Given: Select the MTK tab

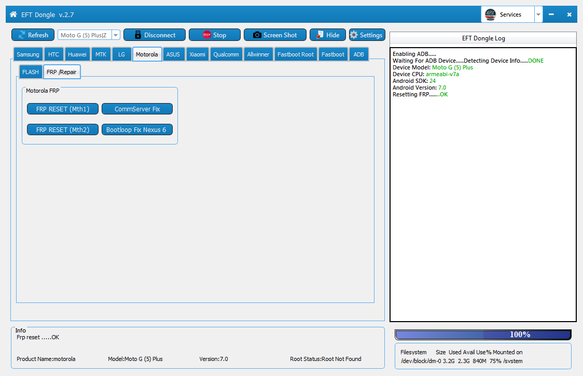Looking at the screenshot, I should pyautogui.click(x=101, y=54).
